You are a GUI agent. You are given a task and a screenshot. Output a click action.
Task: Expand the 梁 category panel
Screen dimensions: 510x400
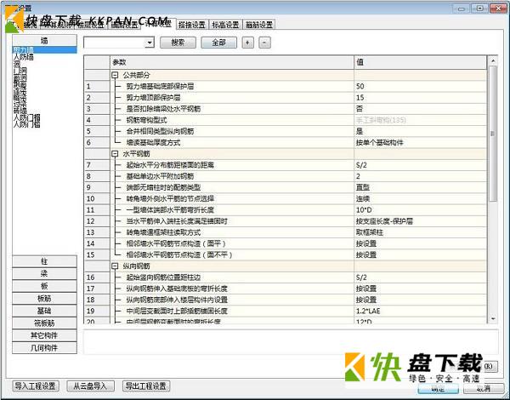(x=44, y=274)
